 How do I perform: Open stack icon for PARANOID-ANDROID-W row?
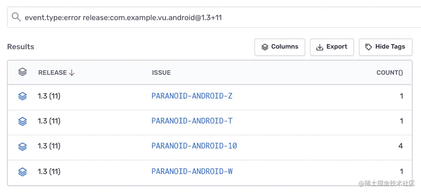22,172
